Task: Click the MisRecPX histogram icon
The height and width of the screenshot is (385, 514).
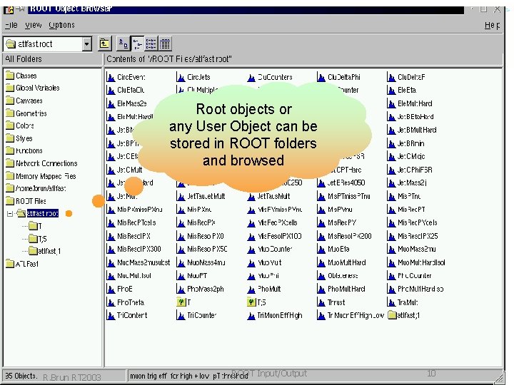Action: [181, 222]
